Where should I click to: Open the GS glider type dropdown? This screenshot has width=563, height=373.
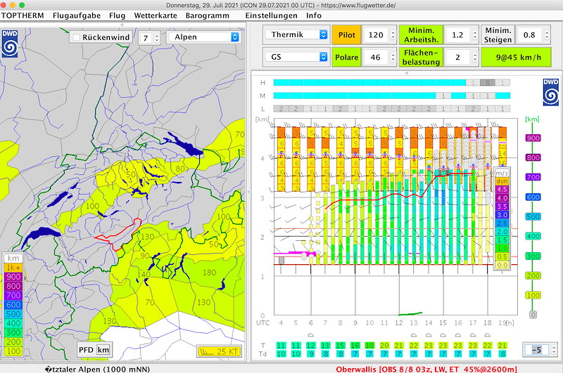pos(296,57)
